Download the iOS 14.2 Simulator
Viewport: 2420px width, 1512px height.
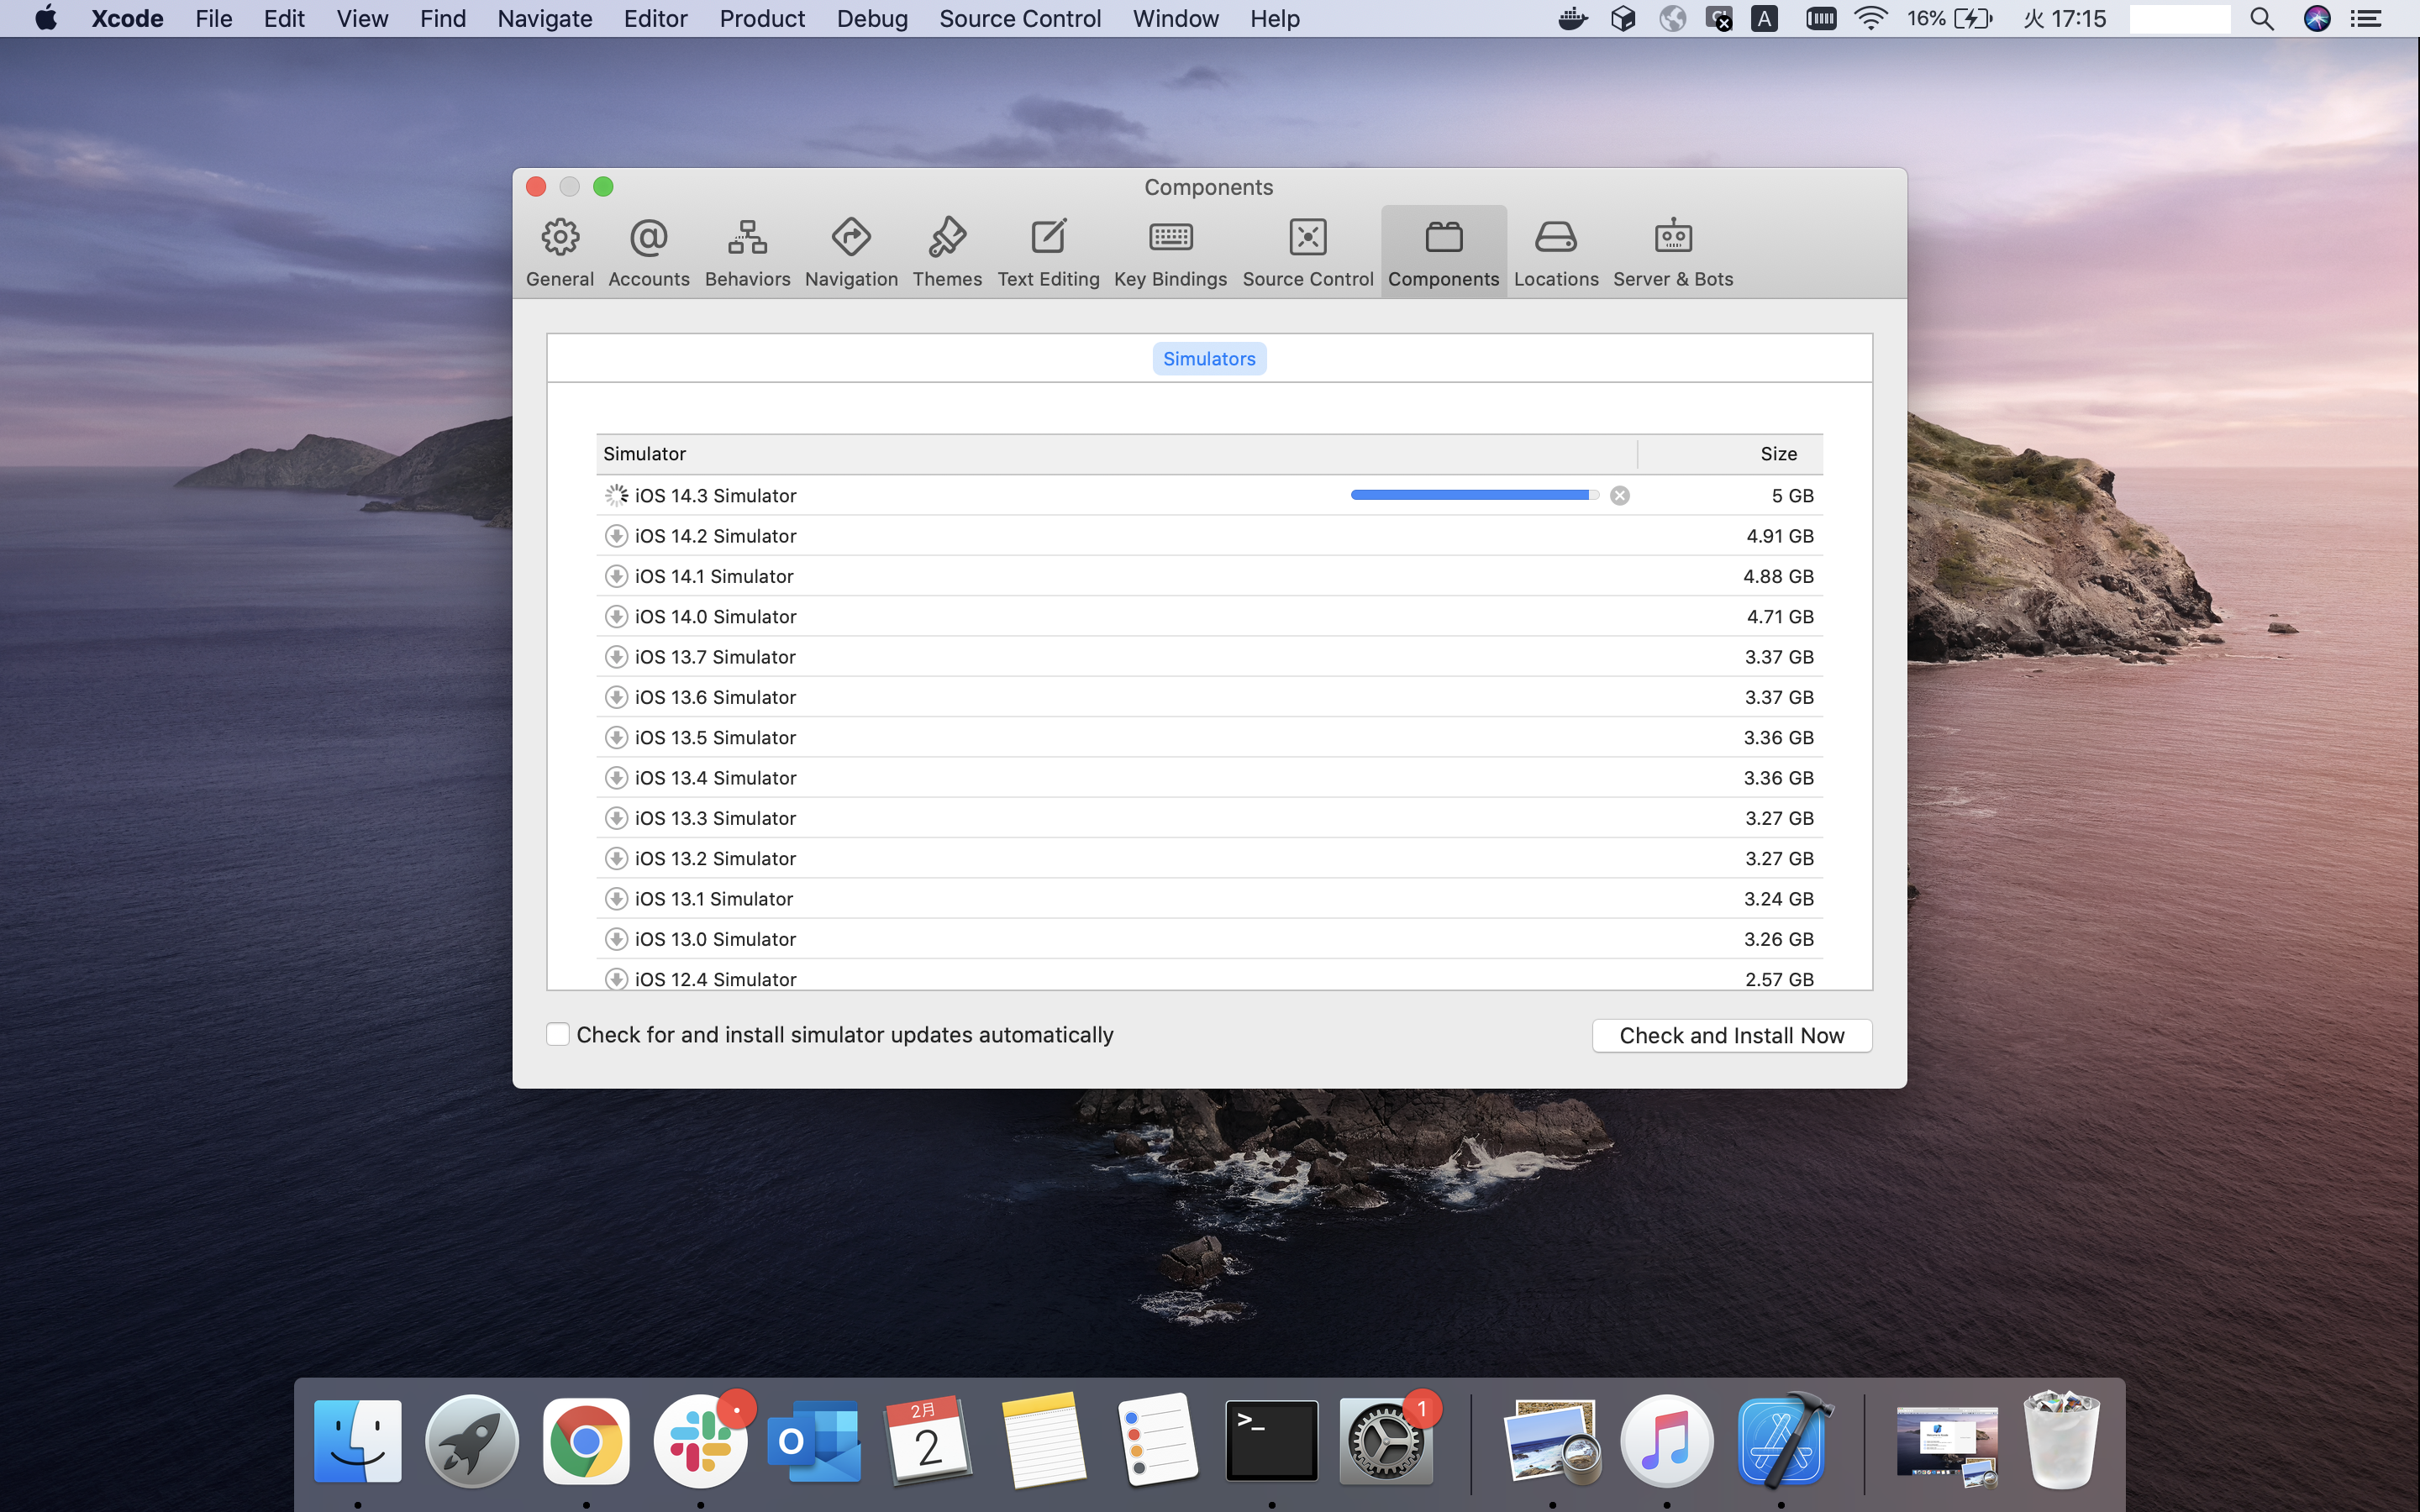coord(616,536)
